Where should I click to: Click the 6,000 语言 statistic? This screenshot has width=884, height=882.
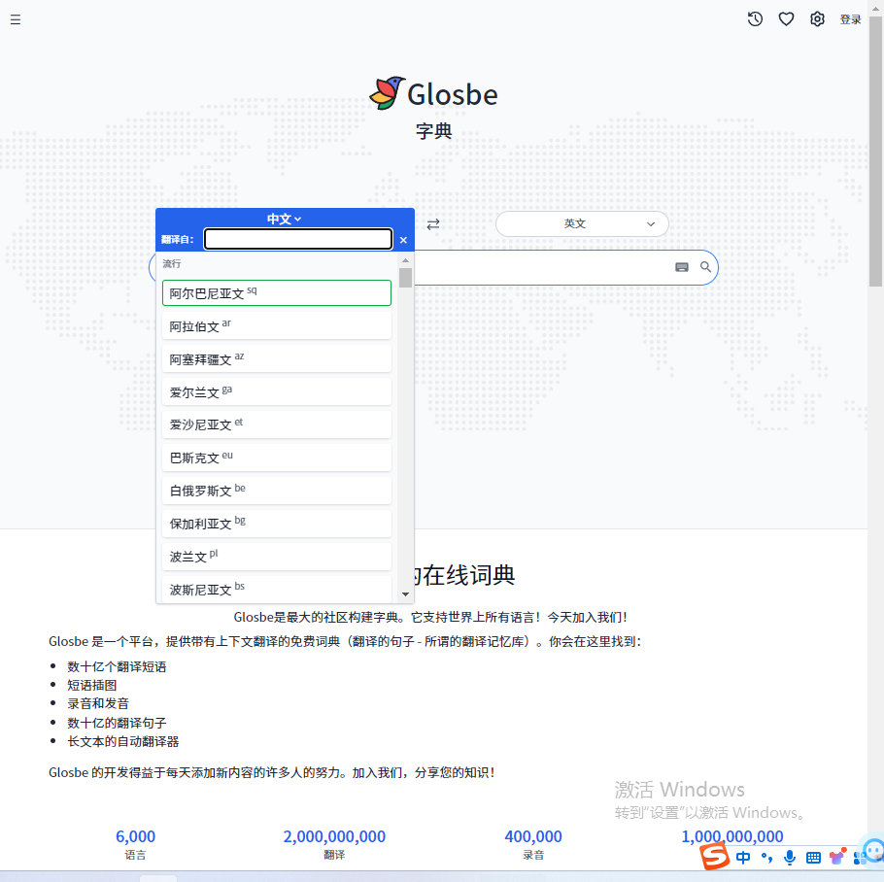point(135,844)
